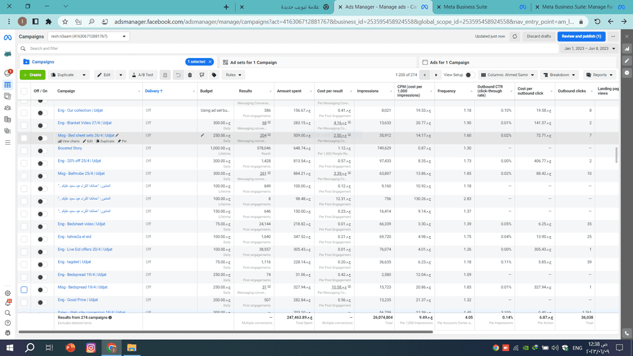Refresh the campaign data
This screenshot has width=633, height=356.
coord(515,36)
